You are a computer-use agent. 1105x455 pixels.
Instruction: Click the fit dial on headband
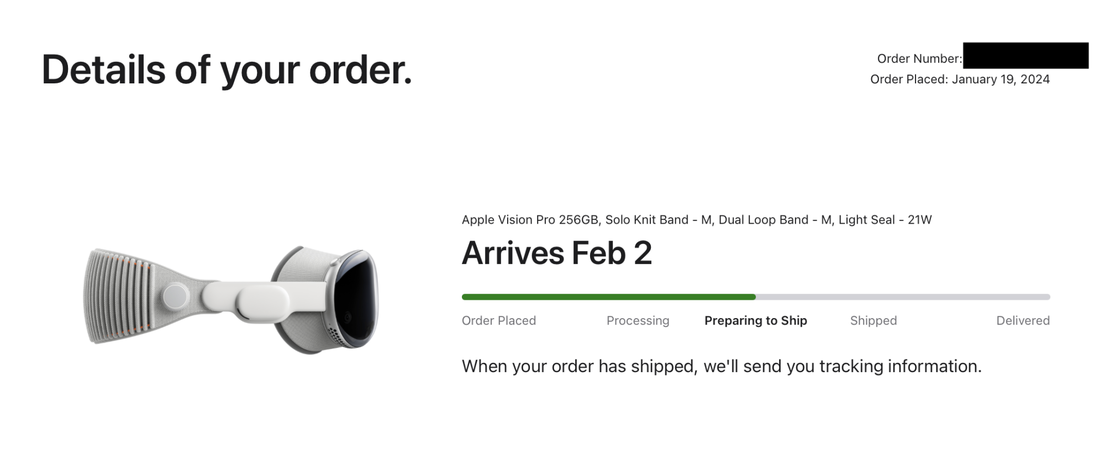pyautogui.click(x=176, y=296)
